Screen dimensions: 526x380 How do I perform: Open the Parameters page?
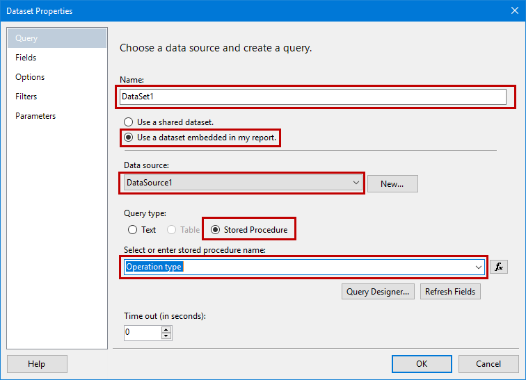tap(35, 116)
